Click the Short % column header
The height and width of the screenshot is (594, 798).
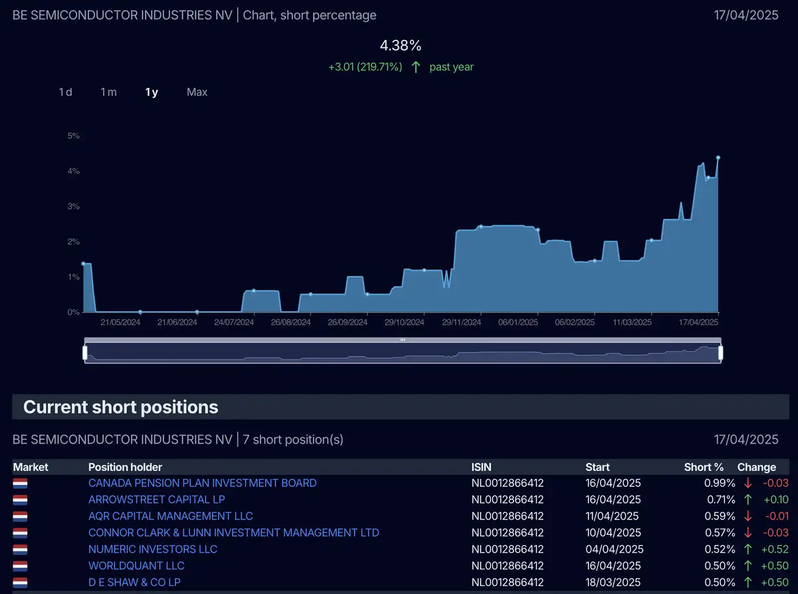(704, 467)
